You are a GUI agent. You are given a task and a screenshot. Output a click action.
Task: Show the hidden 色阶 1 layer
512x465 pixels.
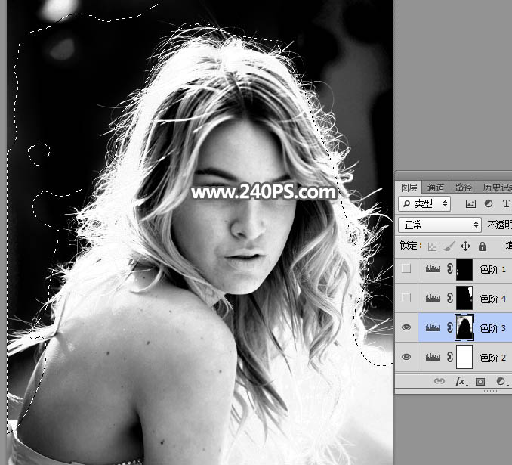pos(406,269)
